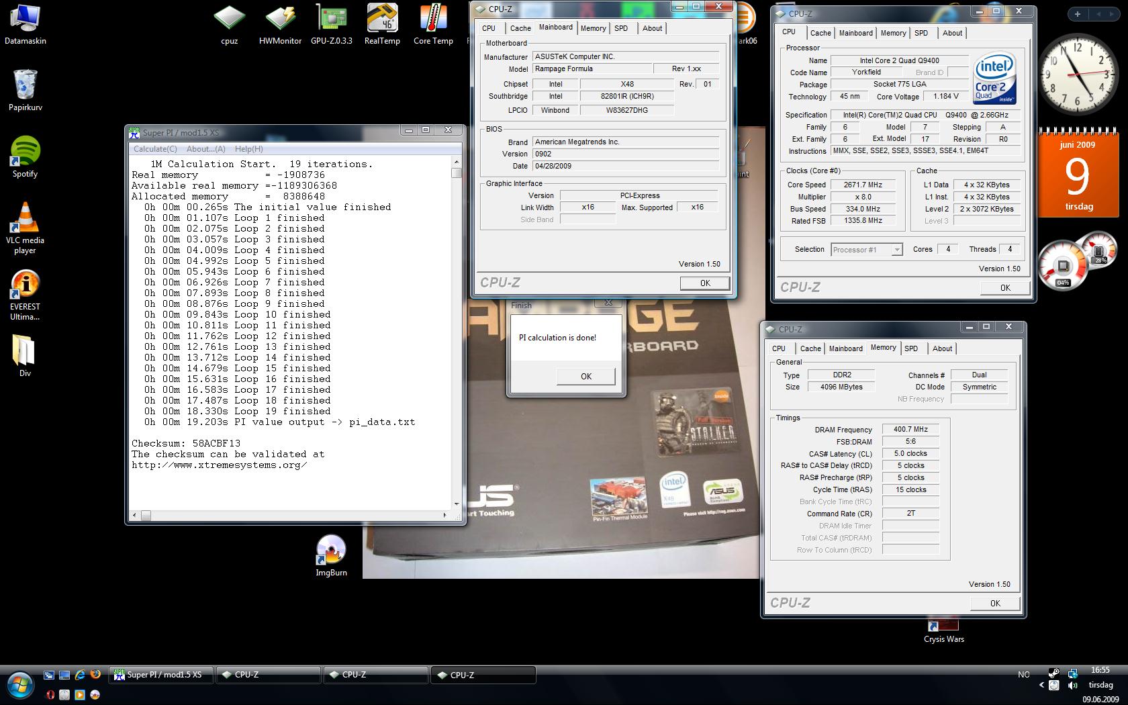
Task: Click the Intel Core 2 Quad logo
Action: point(995,79)
